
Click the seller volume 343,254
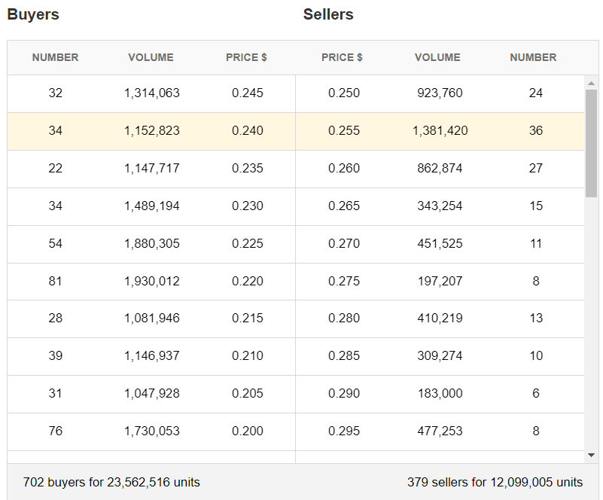click(440, 206)
